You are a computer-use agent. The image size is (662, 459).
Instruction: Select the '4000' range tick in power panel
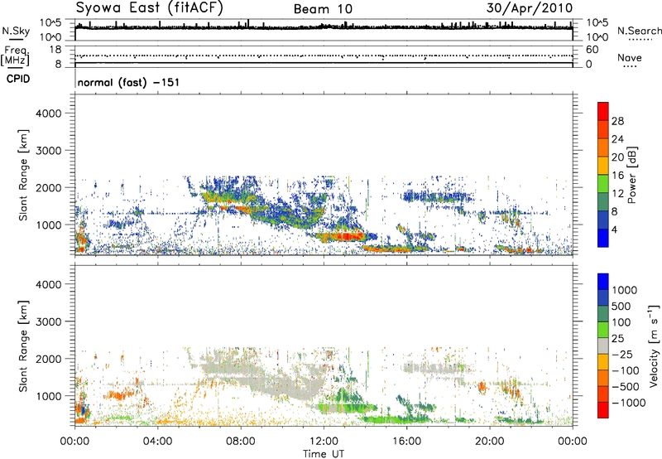click(x=49, y=114)
